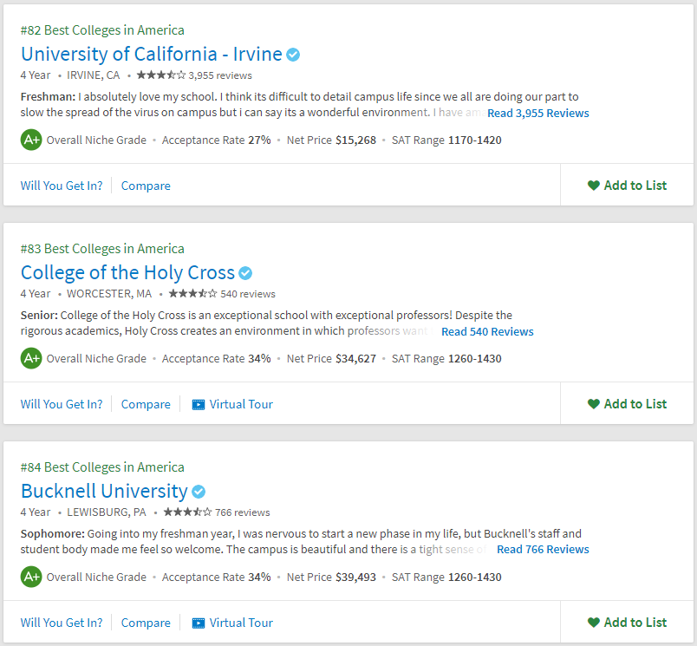Click Will You Get In? for Bucknell
The width and height of the screenshot is (697, 646).
click(62, 623)
